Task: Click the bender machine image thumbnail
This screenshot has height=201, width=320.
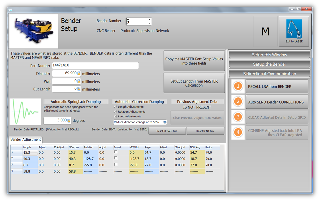Action: [x=34, y=31]
